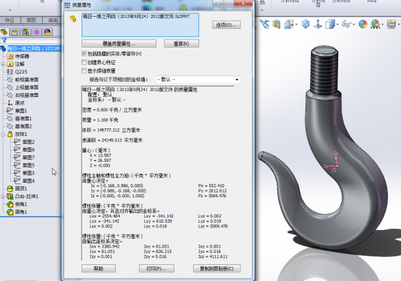The height and width of the screenshot is (281, 401).
Task: Select 草图1 in the feature tree
Action: (21, 111)
